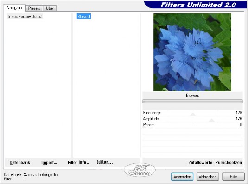Select Greg's Factory Output category
The height and width of the screenshot is (184, 248).
tap(25, 16)
